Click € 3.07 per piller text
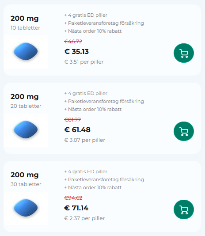Viewport: 205px width, 236px height. (84, 140)
